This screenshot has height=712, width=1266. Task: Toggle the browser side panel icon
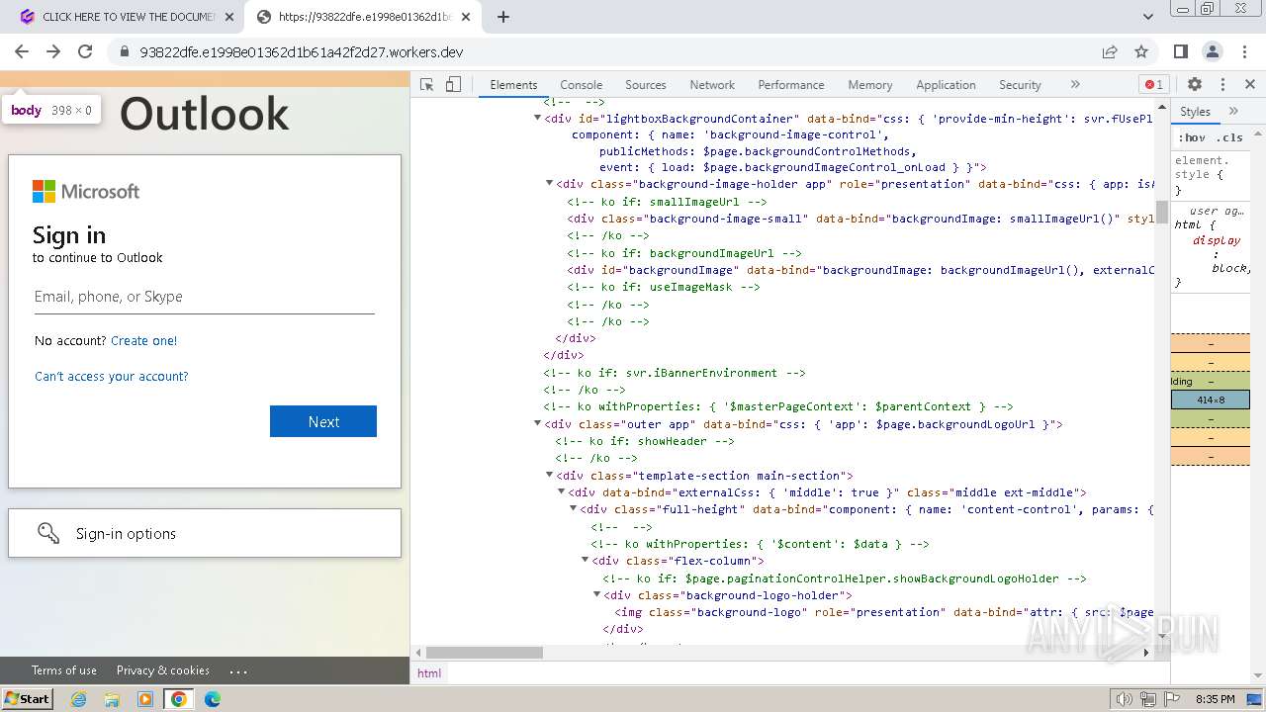click(x=1181, y=51)
